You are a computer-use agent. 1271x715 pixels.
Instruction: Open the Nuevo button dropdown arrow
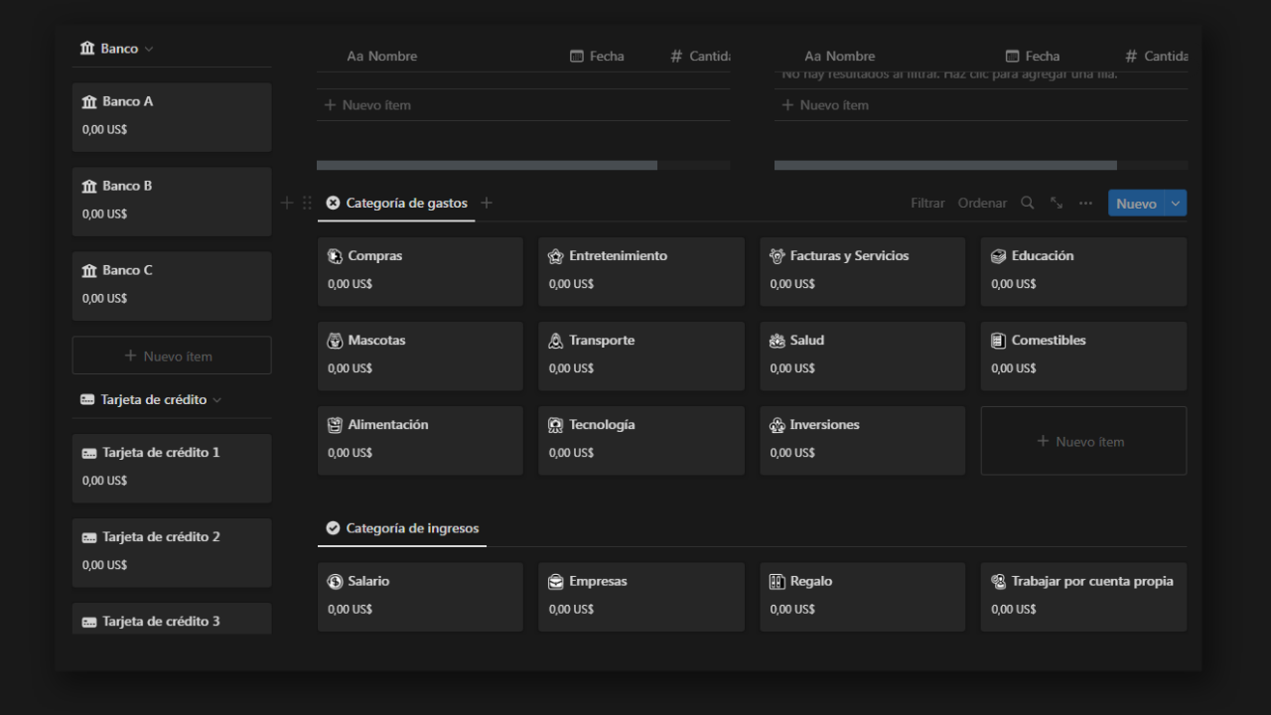click(x=1177, y=203)
